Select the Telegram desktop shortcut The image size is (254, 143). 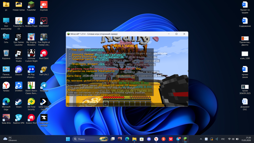pos(44,87)
